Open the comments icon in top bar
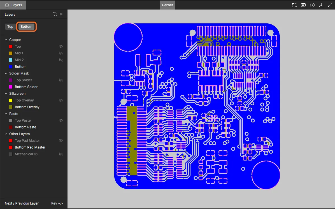Screen dimensions: 335x209 (303, 5)
